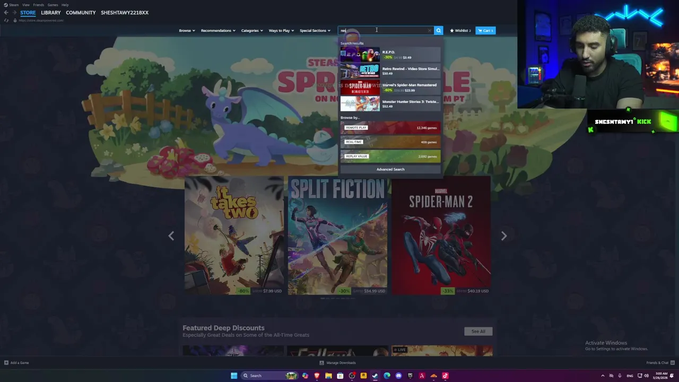Screen dimensions: 679x382
Task: Open the View menu
Action: tap(25, 5)
